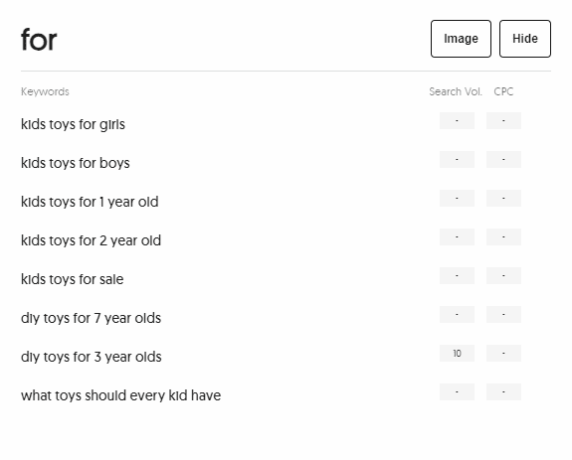The height and width of the screenshot is (460, 572).
Task: Click search volume cell for kids toys for girls
Action: click(x=457, y=120)
